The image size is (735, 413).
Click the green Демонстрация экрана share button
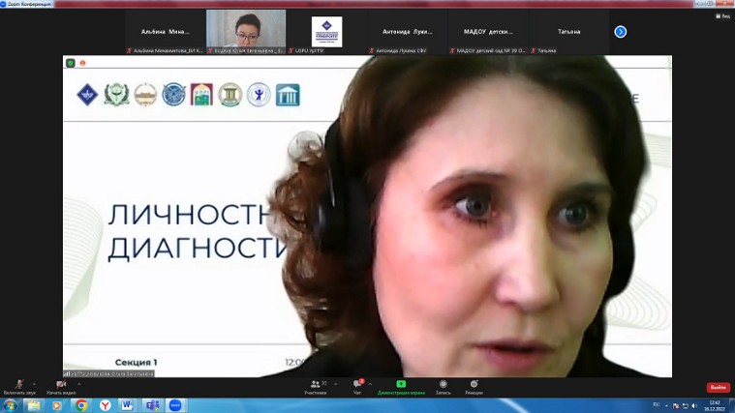[401, 386]
